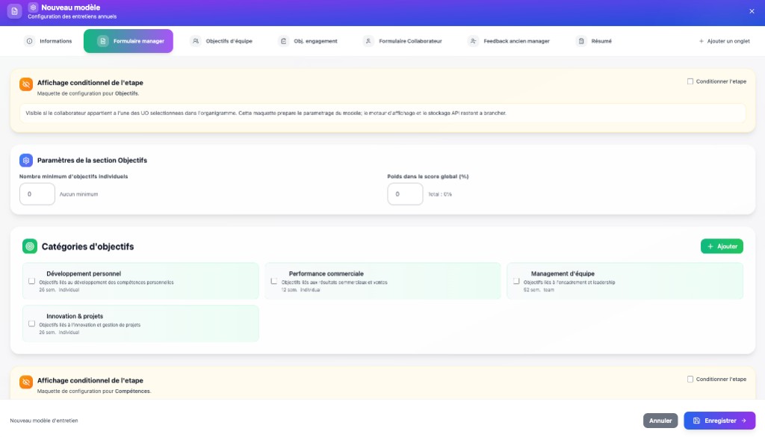Click the Nombre minimum d'objectifs input field
The image size is (765, 437).
(x=37, y=193)
